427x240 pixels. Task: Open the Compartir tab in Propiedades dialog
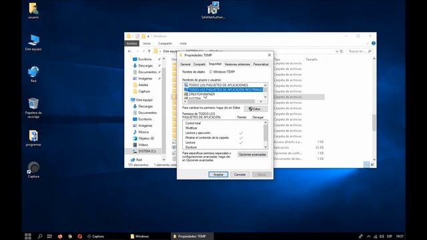(x=199, y=65)
